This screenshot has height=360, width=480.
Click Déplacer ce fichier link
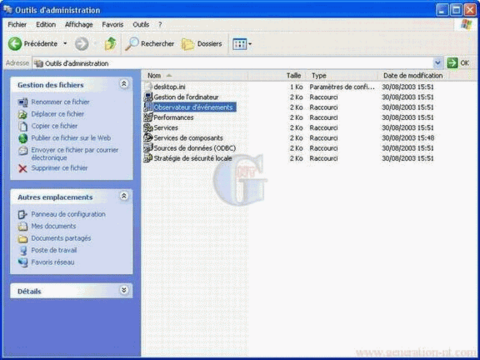tap(57, 114)
